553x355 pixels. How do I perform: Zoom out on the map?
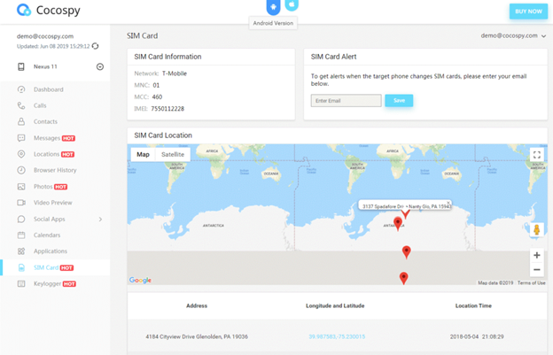[x=537, y=270]
